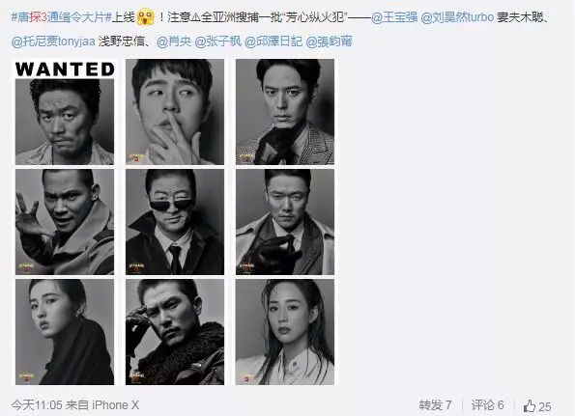Screen dimensions: 575x416
Task: Open the claw hand gesture portrait
Action: pos(65,222)
